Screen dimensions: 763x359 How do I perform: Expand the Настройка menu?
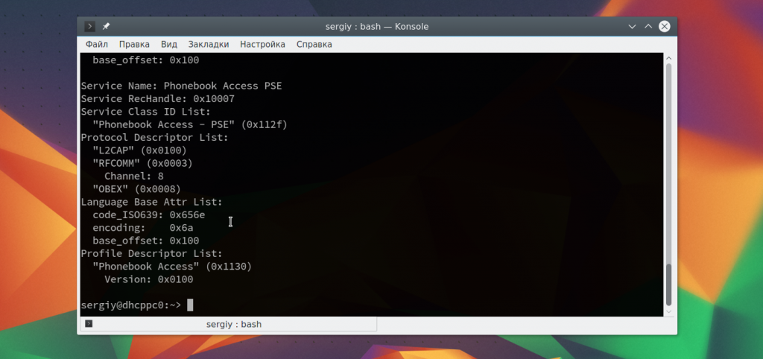tap(262, 45)
